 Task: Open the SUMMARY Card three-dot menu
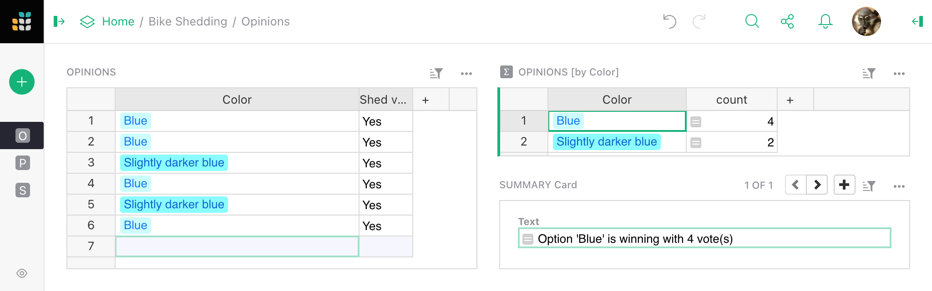coord(899,186)
